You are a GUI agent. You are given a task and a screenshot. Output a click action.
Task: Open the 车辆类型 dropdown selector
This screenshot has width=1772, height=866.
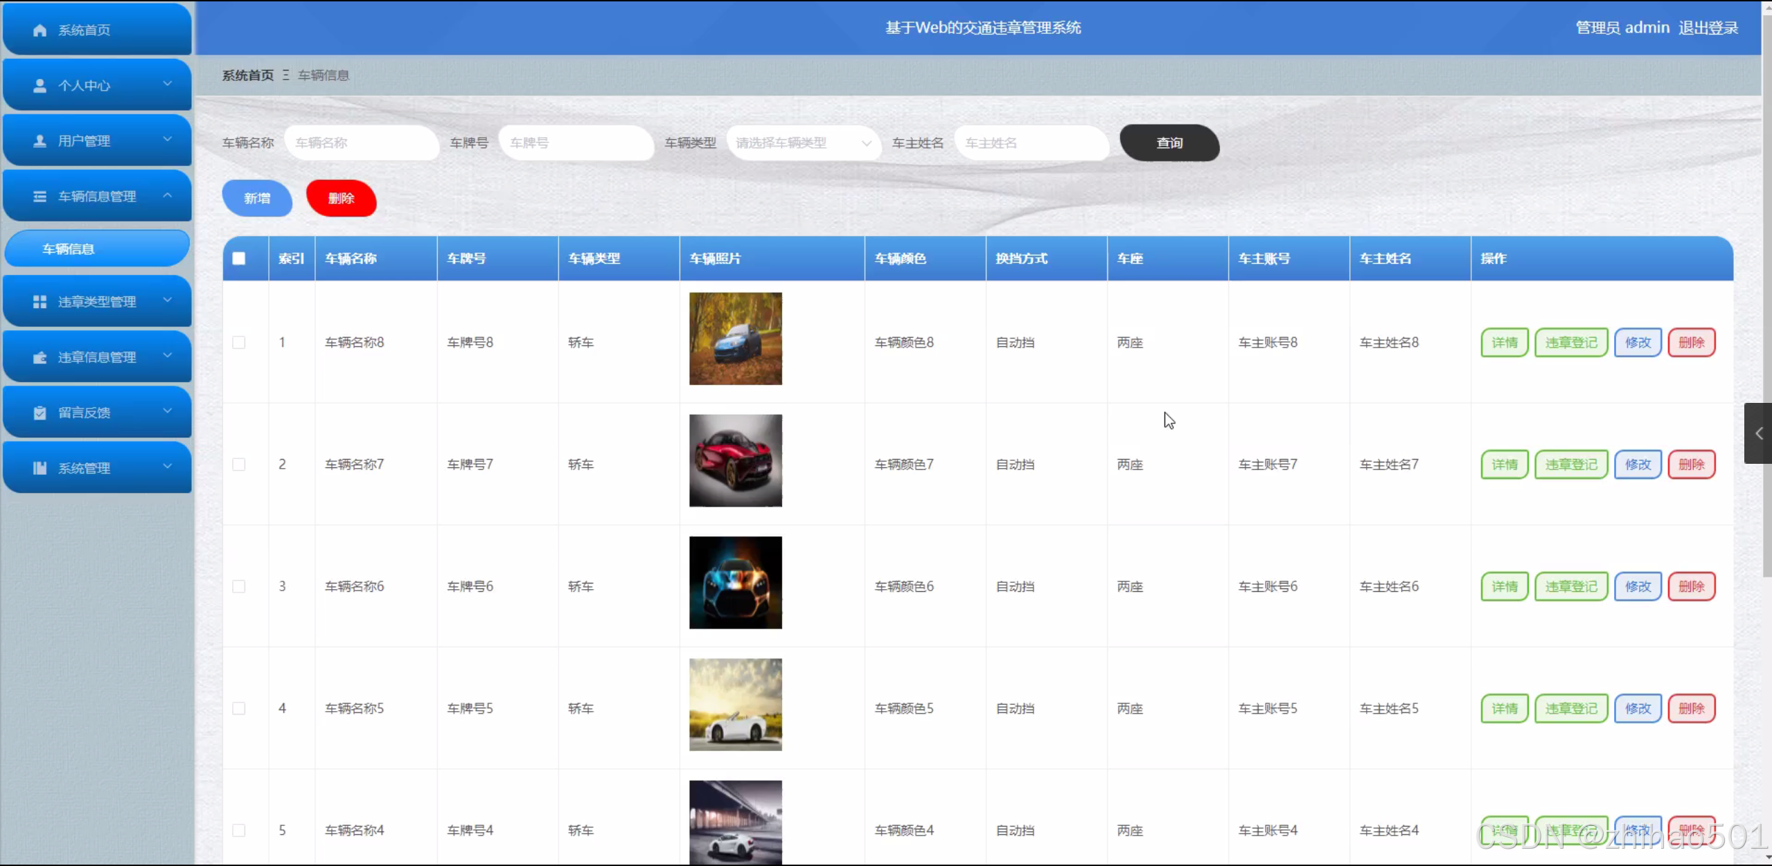(x=803, y=143)
